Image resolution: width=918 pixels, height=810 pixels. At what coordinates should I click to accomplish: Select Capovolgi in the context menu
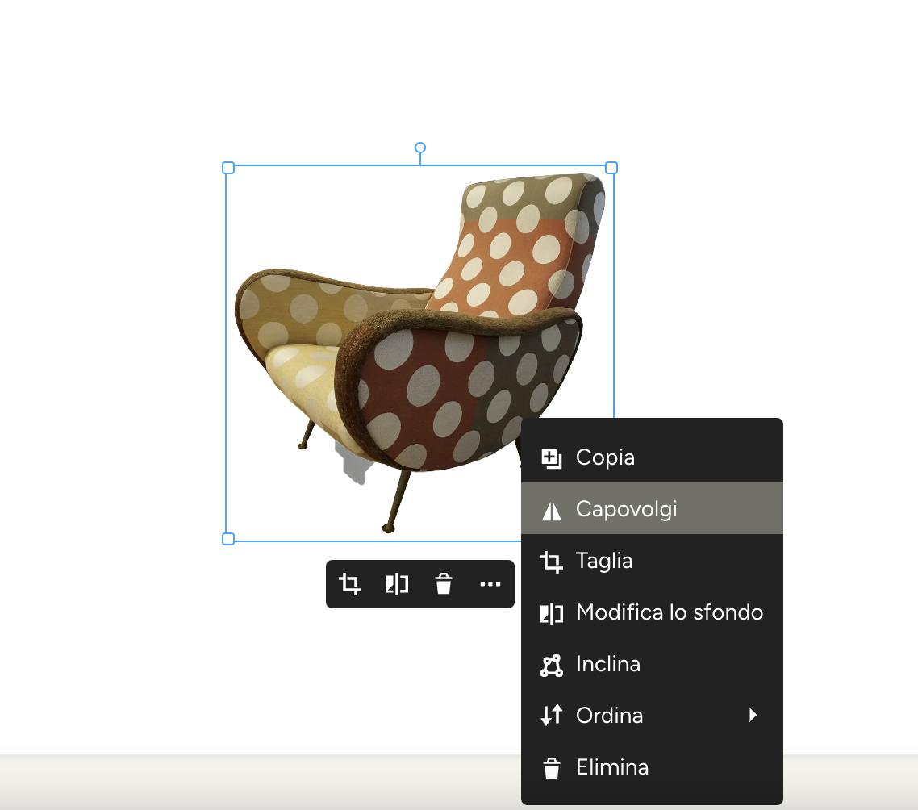pyautogui.click(x=652, y=508)
